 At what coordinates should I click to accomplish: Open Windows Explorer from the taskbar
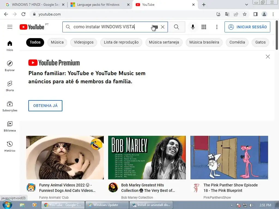[x=22, y=205]
